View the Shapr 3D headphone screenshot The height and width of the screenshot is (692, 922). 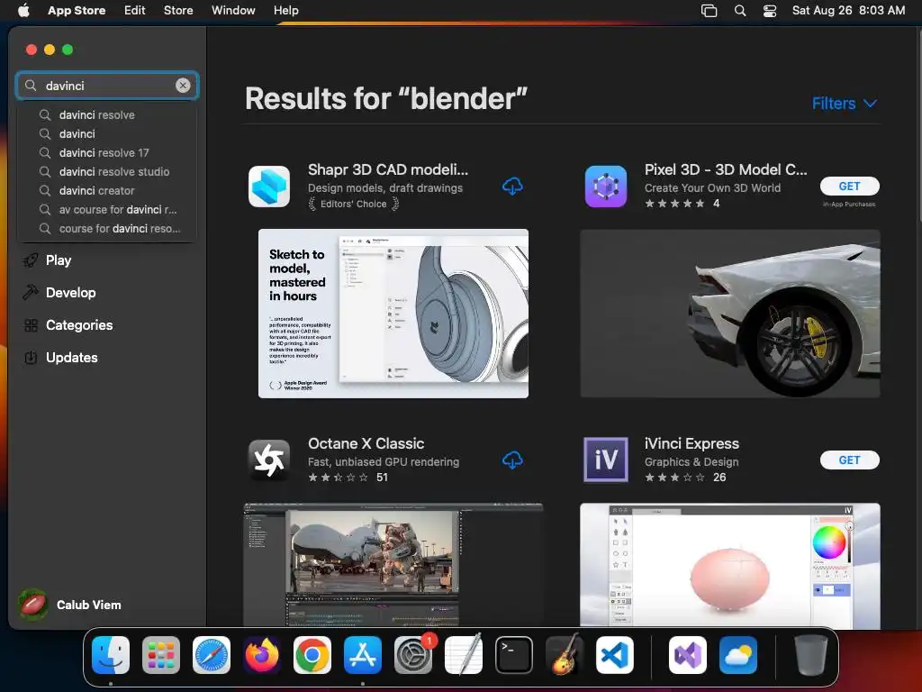pyautogui.click(x=393, y=314)
